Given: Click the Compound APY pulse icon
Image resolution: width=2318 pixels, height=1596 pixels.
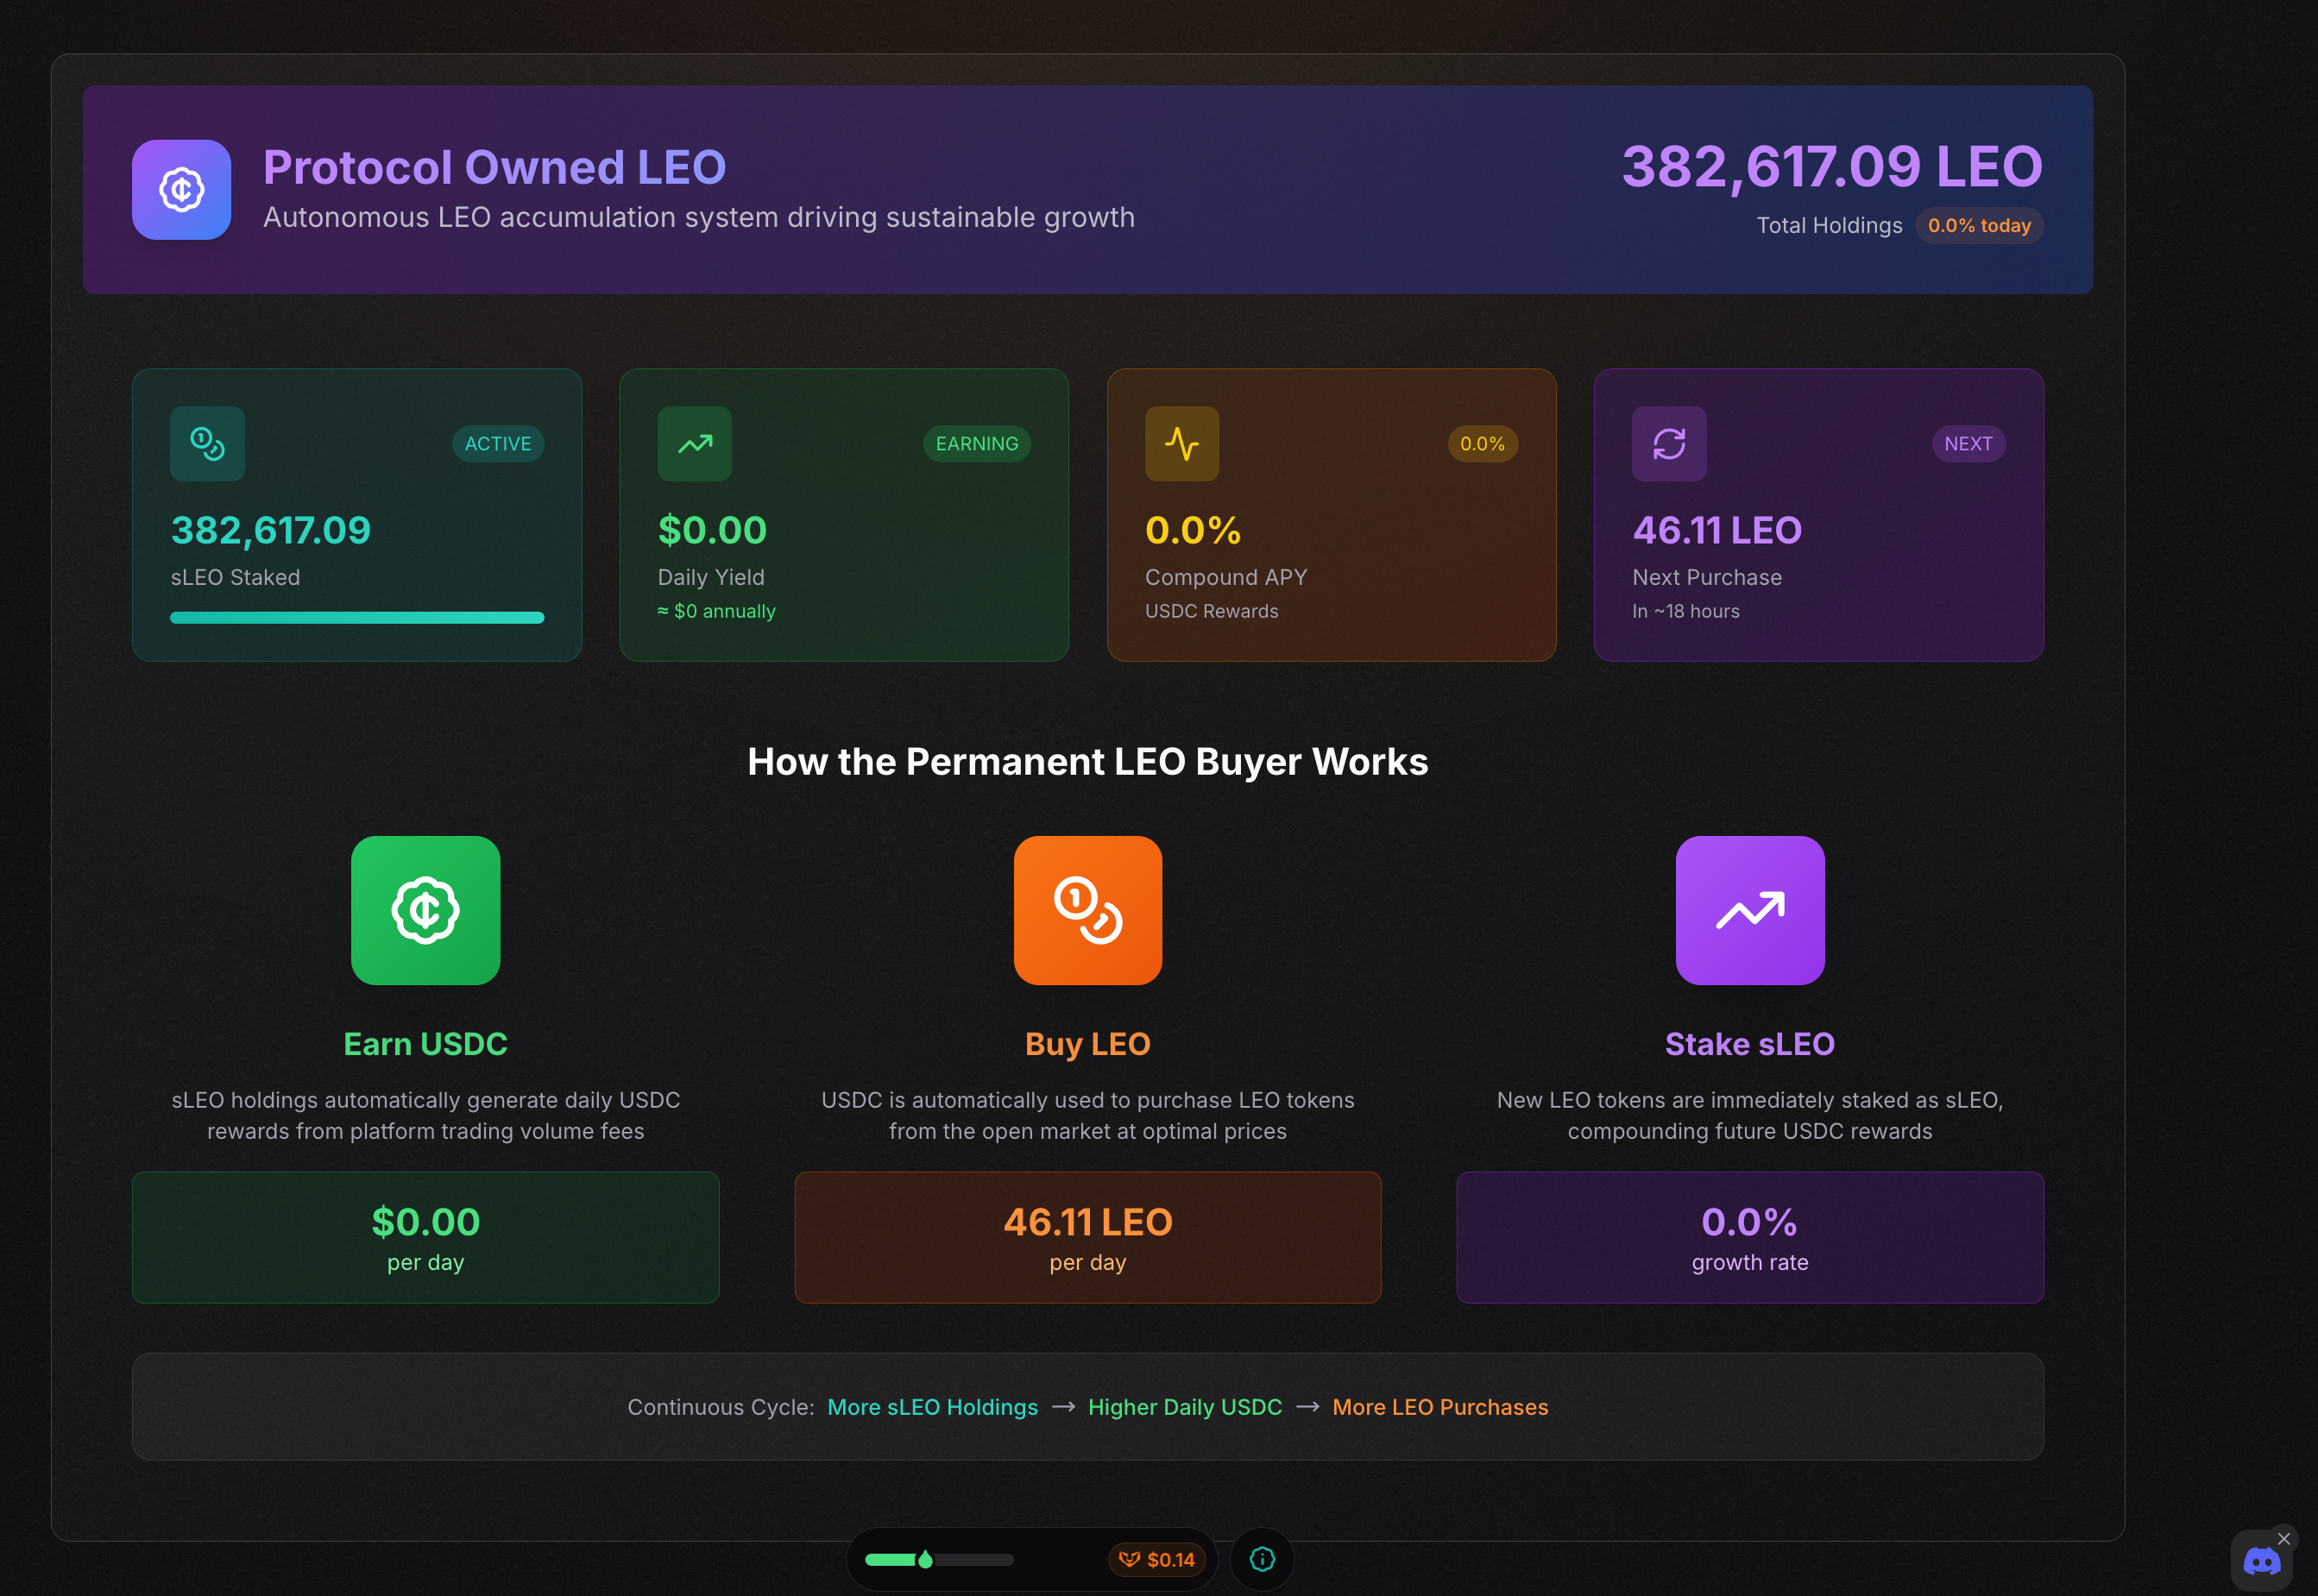Looking at the screenshot, I should [1181, 443].
